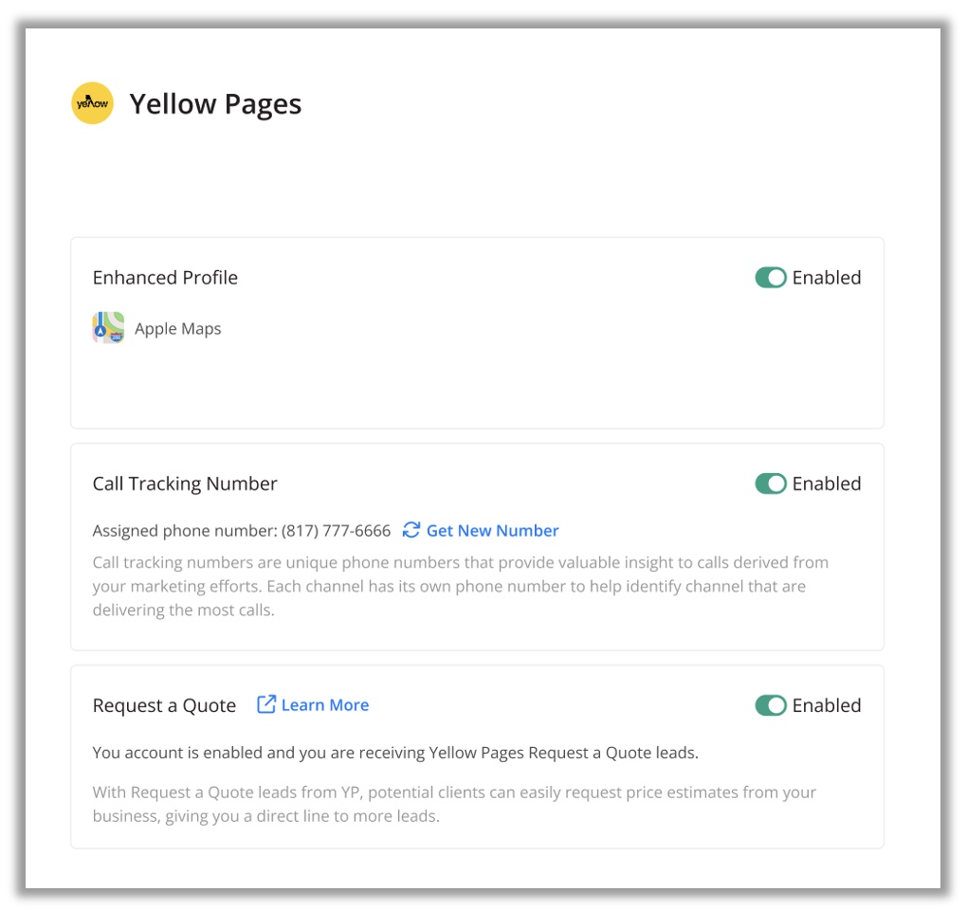Select the Request a Quote heading
Image resolution: width=967 pixels, height=910 pixels.
[164, 706]
